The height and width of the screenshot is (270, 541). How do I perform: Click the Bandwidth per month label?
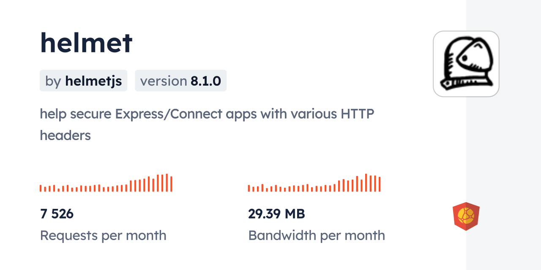316,235
